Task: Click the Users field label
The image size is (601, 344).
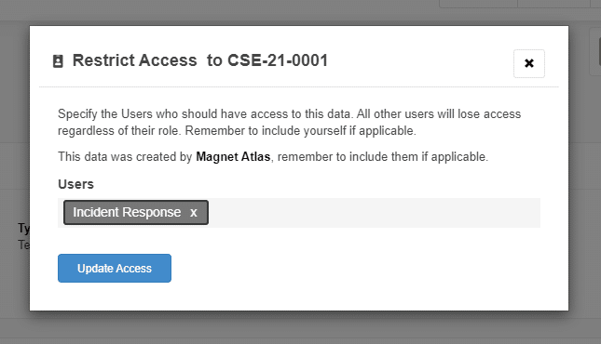Action: pos(75,184)
